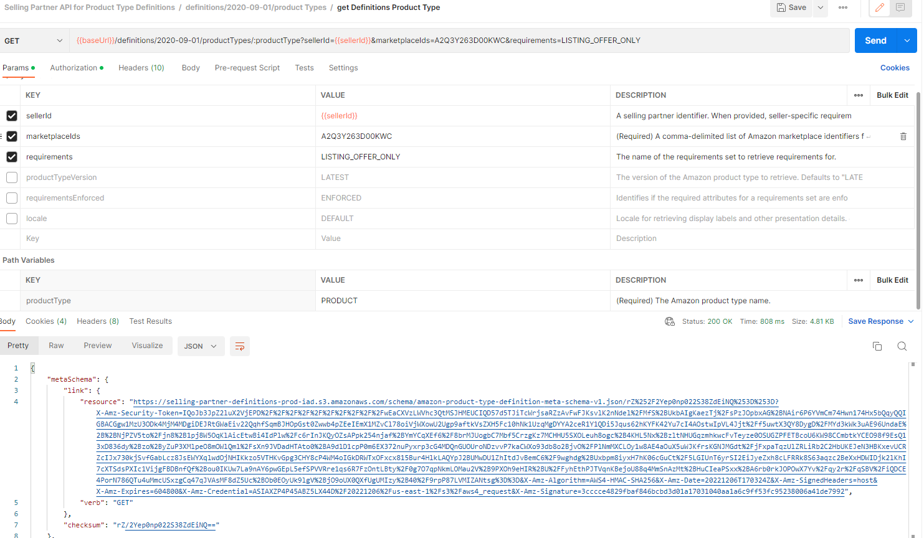924x538 pixels.
Task: Open the response Cookies (4) tab
Action: click(46, 321)
